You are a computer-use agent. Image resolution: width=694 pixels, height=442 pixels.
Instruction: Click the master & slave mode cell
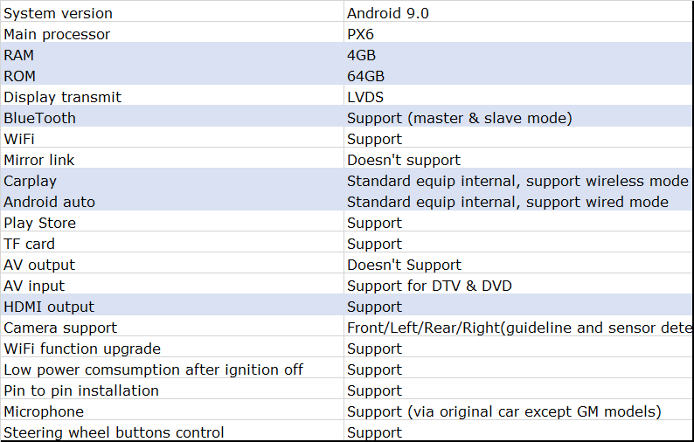click(460, 118)
